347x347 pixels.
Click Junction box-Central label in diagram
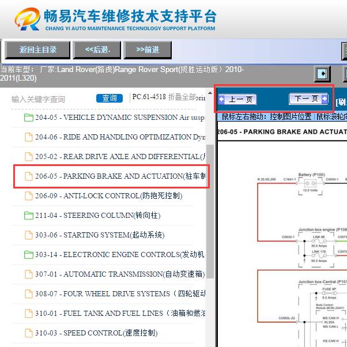(x=322, y=282)
